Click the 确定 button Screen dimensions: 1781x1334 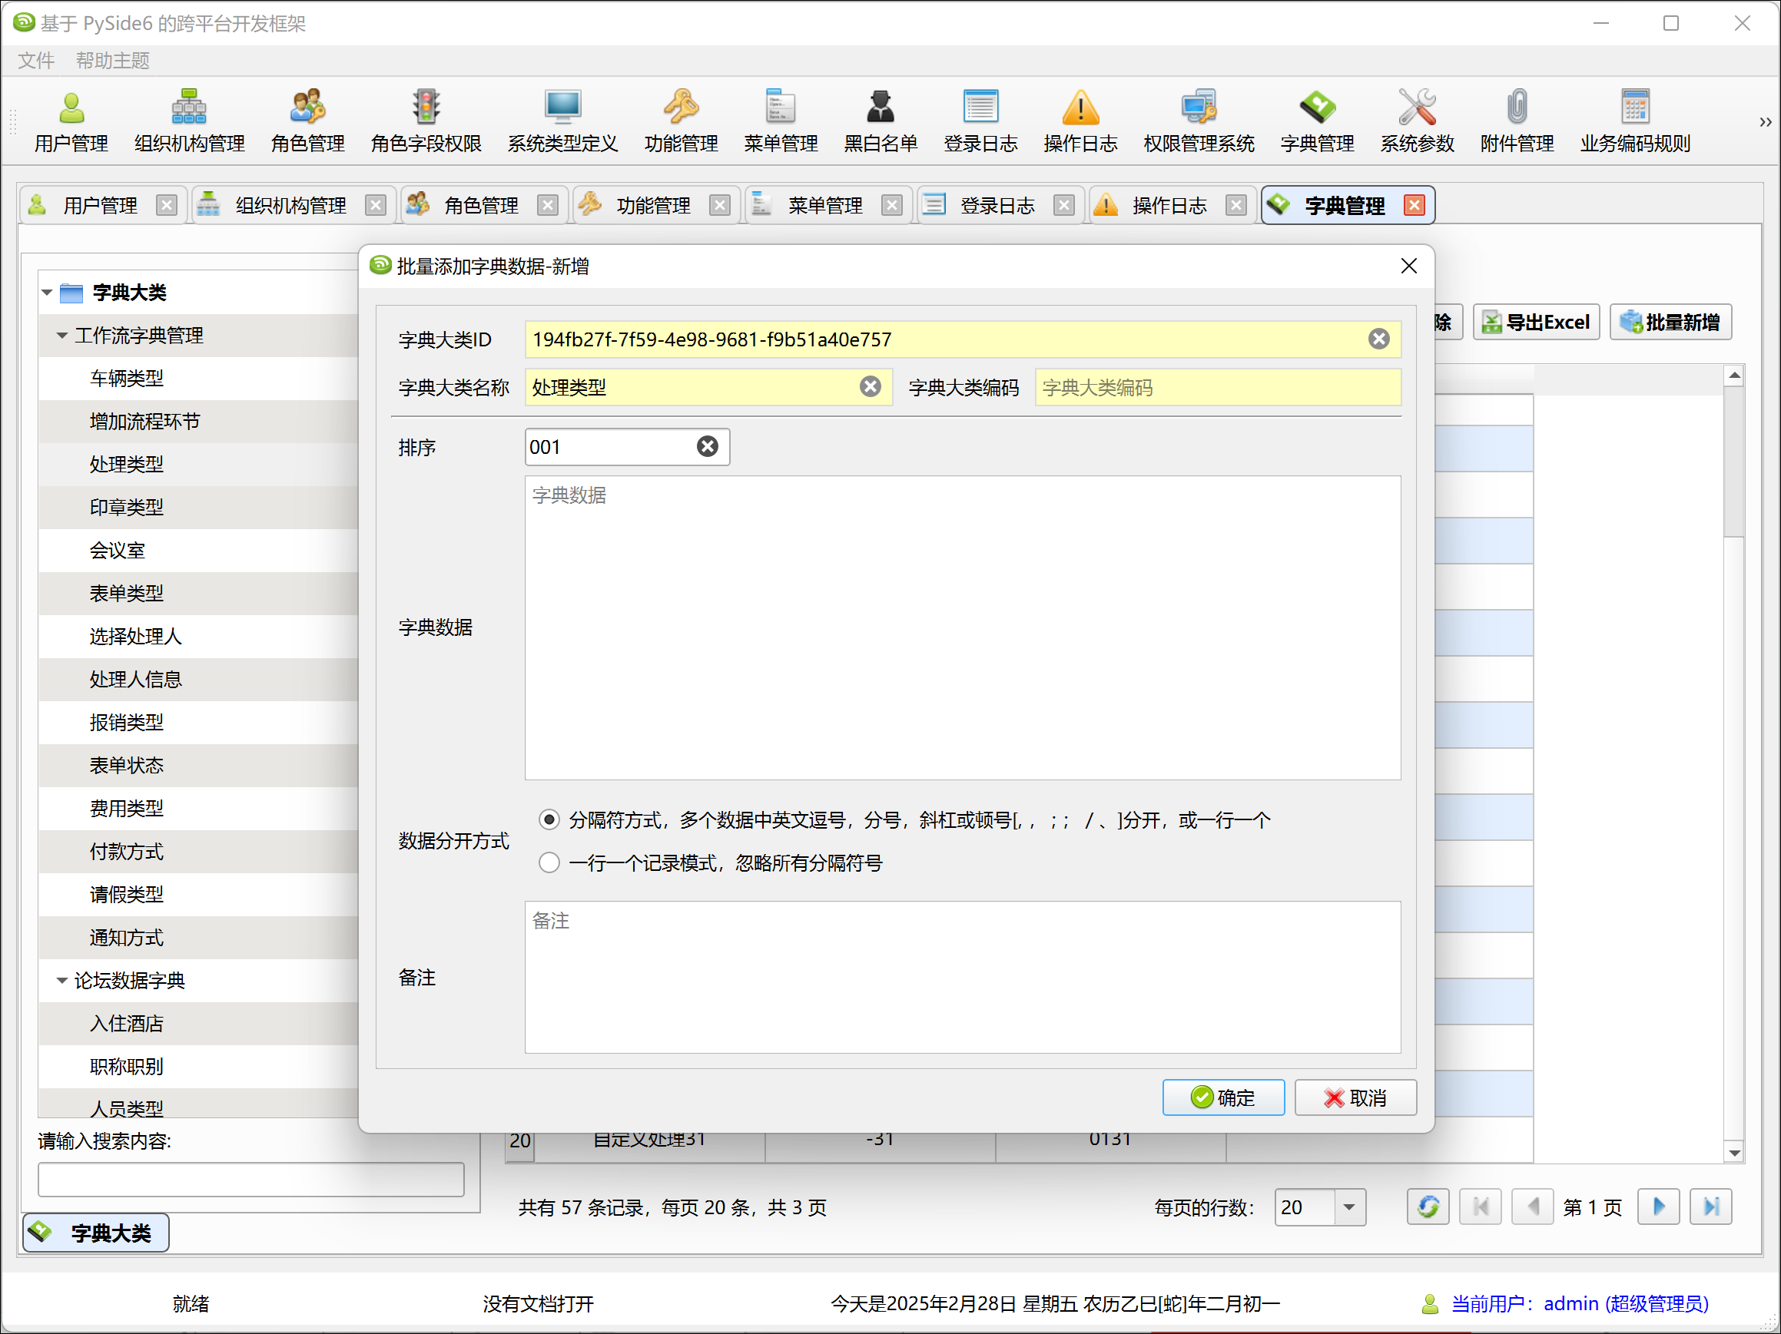tap(1222, 1097)
